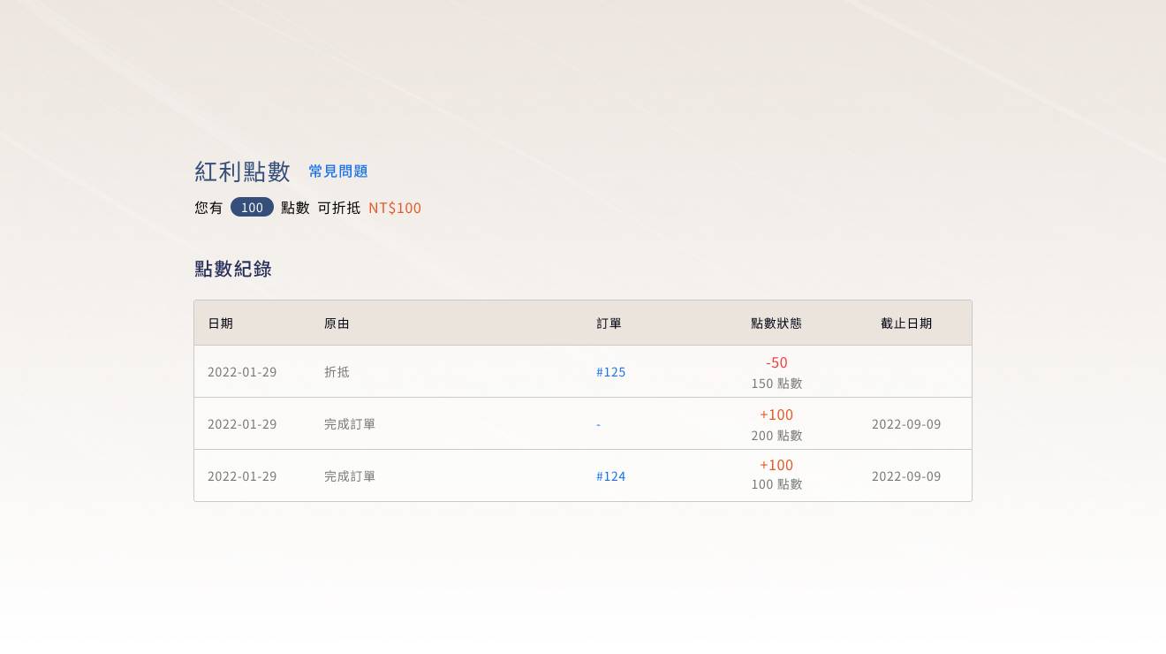Click the dash order link in the 200 點數 row
This screenshot has height=654, width=1166.
pos(598,424)
